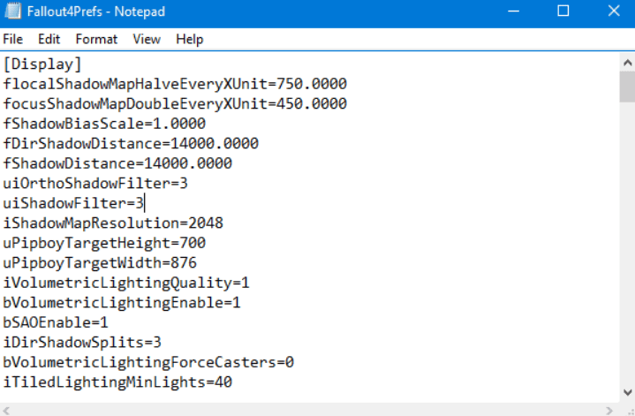Image resolution: width=635 pixels, height=416 pixels.
Task: Click the fShadowBiasScale=1.0000 line
Action: point(104,124)
